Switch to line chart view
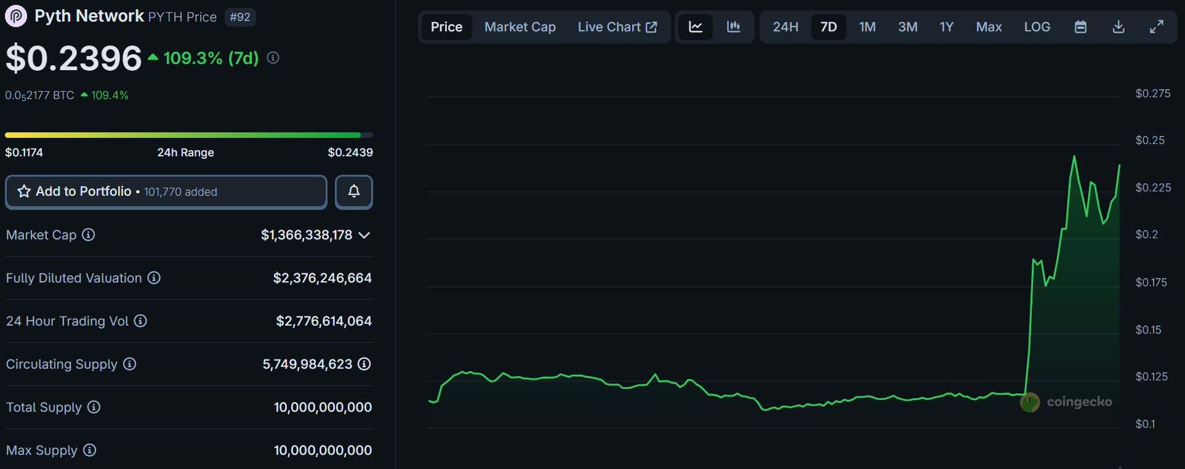 (696, 27)
